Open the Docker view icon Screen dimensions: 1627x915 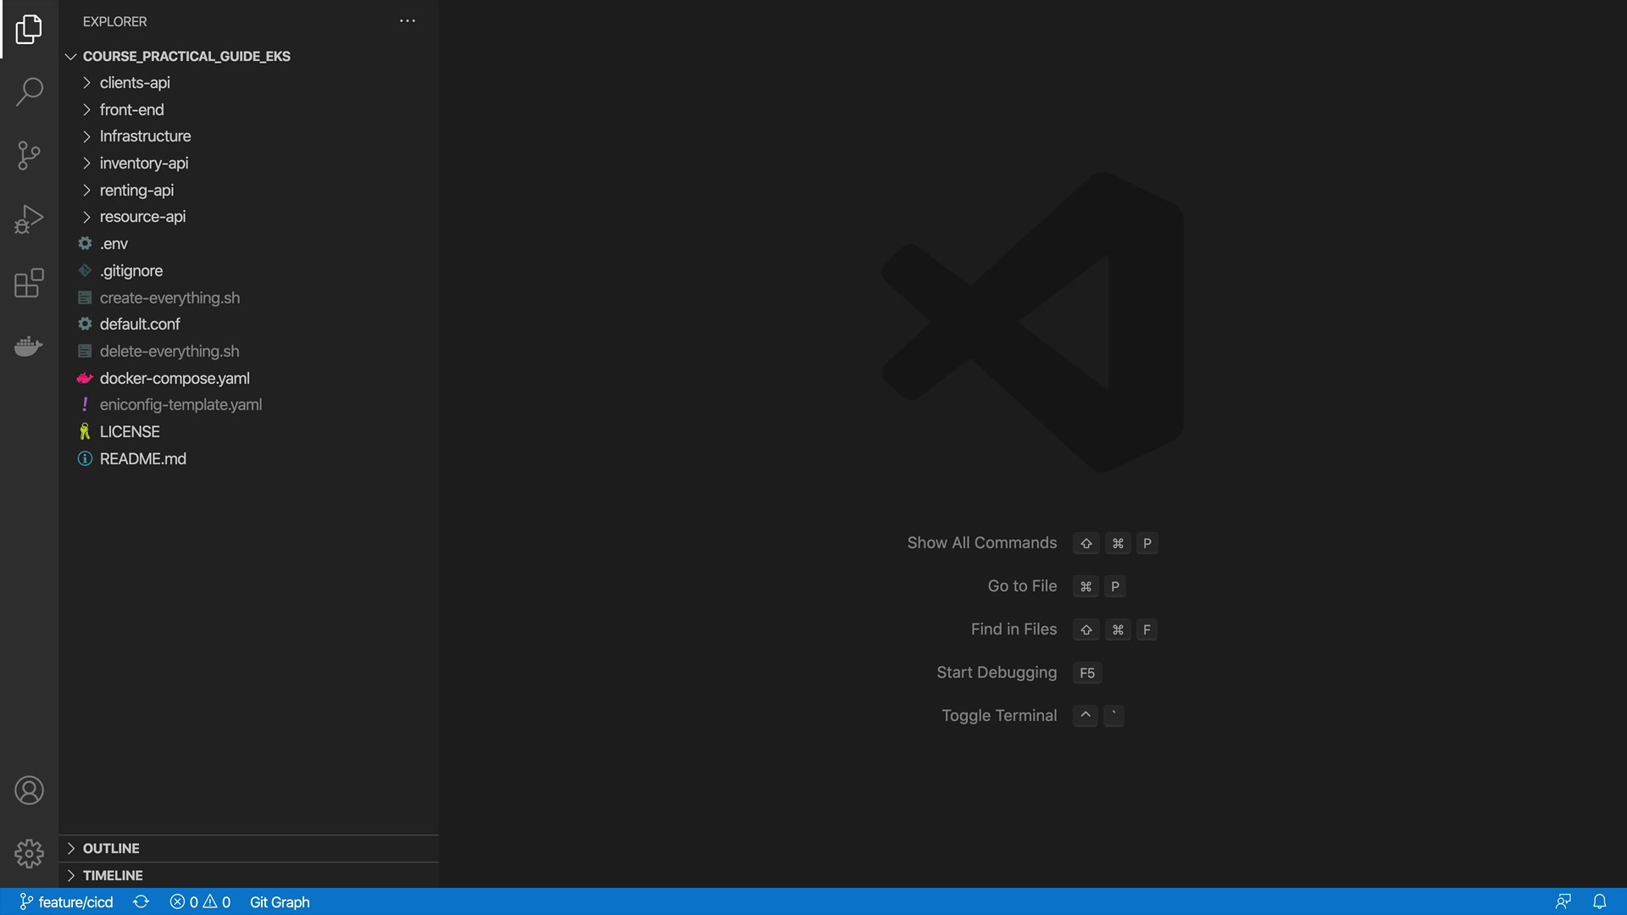[29, 347]
